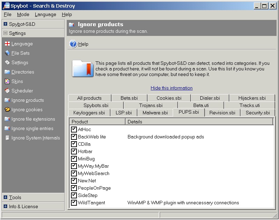
Task: Switch to the Spybots.sbi tab
Action: pos(96,105)
